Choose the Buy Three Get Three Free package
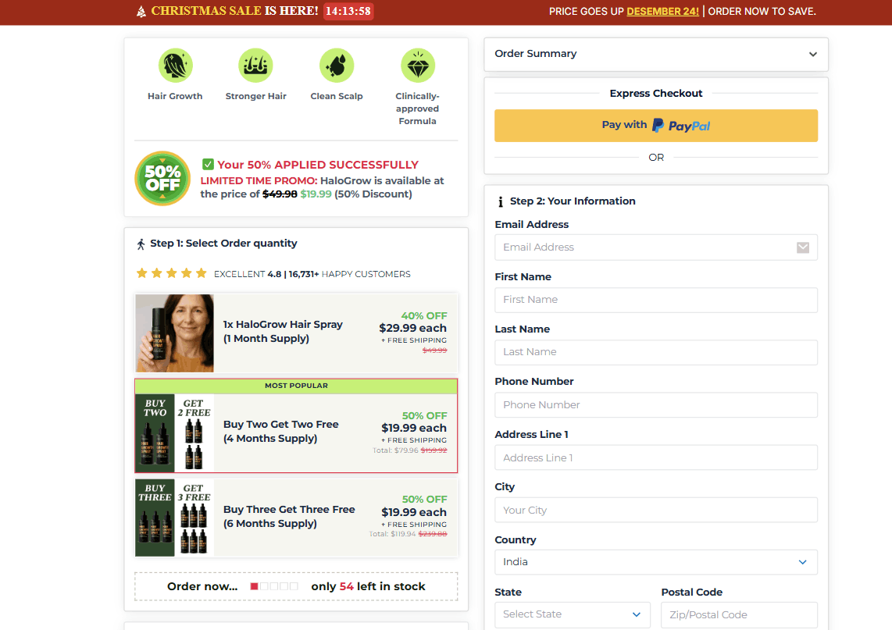The image size is (892, 630). pos(296,517)
